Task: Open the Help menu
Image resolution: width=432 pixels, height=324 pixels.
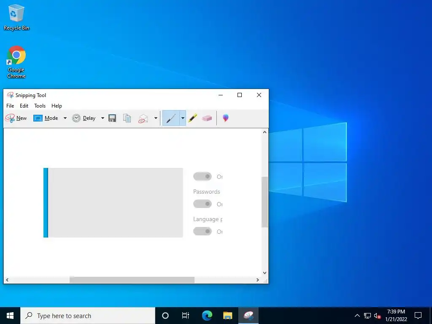Action: click(57, 106)
